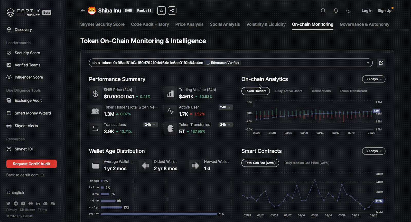Open Verified Teams in sidebar
The image size is (411, 222).
24,65
